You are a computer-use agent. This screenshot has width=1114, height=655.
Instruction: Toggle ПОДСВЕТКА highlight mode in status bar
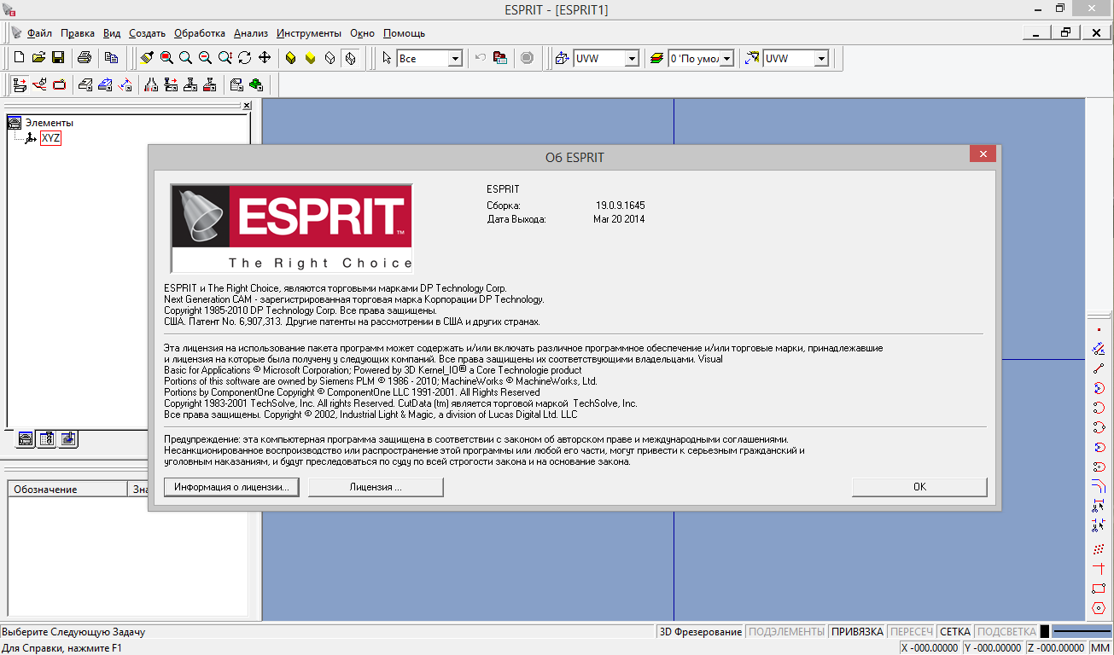coord(1006,632)
